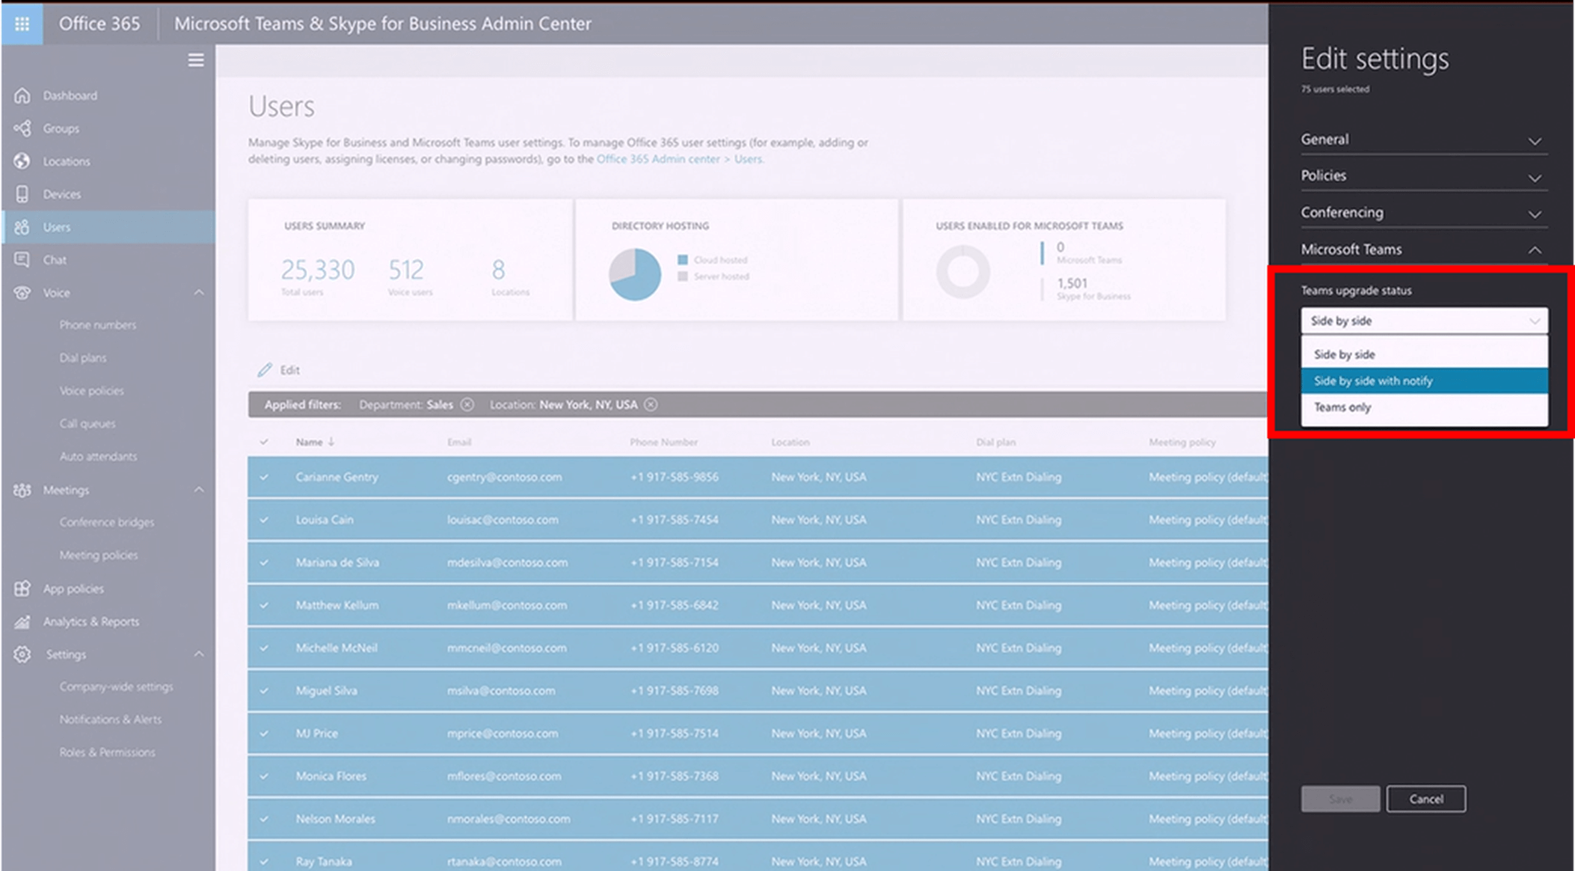Remove the Department Sales filter
Image resolution: width=1575 pixels, height=871 pixels.
(x=467, y=405)
